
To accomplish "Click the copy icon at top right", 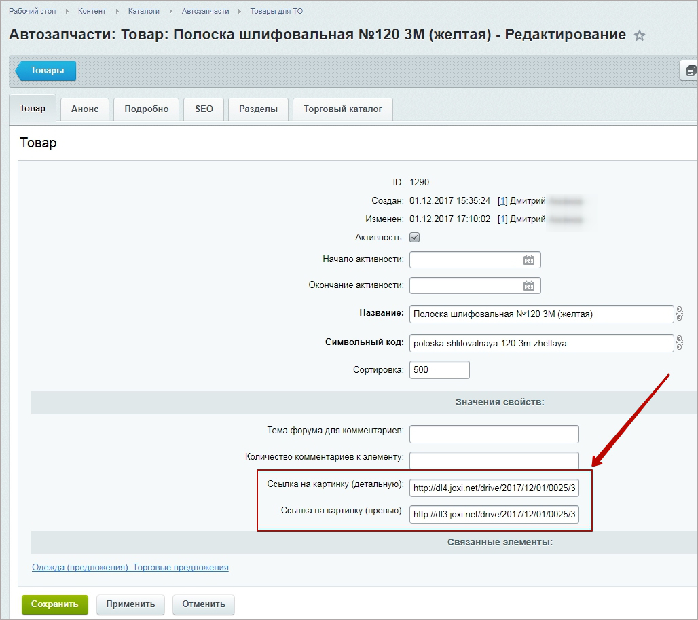I will point(690,71).
